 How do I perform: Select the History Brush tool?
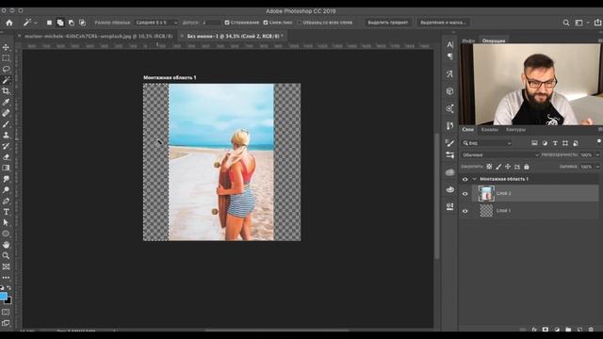(6, 146)
